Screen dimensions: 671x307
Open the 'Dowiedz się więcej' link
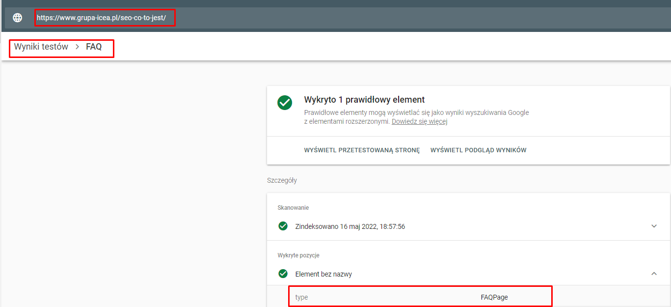(419, 121)
